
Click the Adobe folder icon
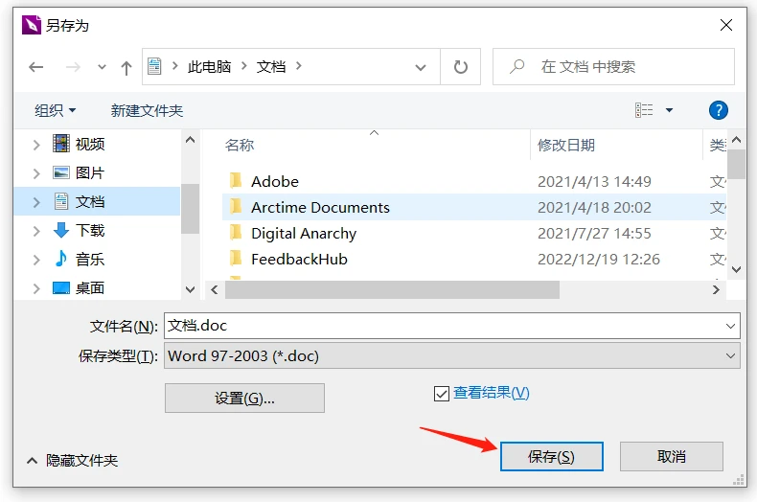tap(236, 180)
